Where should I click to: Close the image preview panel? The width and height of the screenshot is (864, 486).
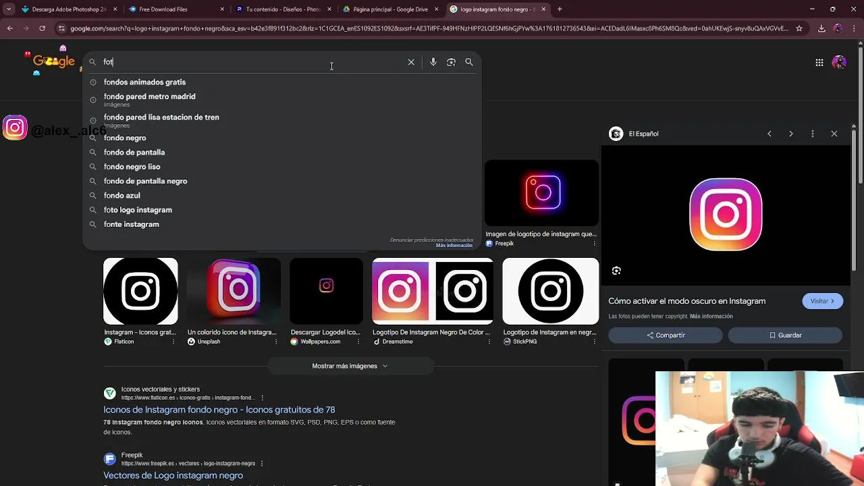(834, 134)
